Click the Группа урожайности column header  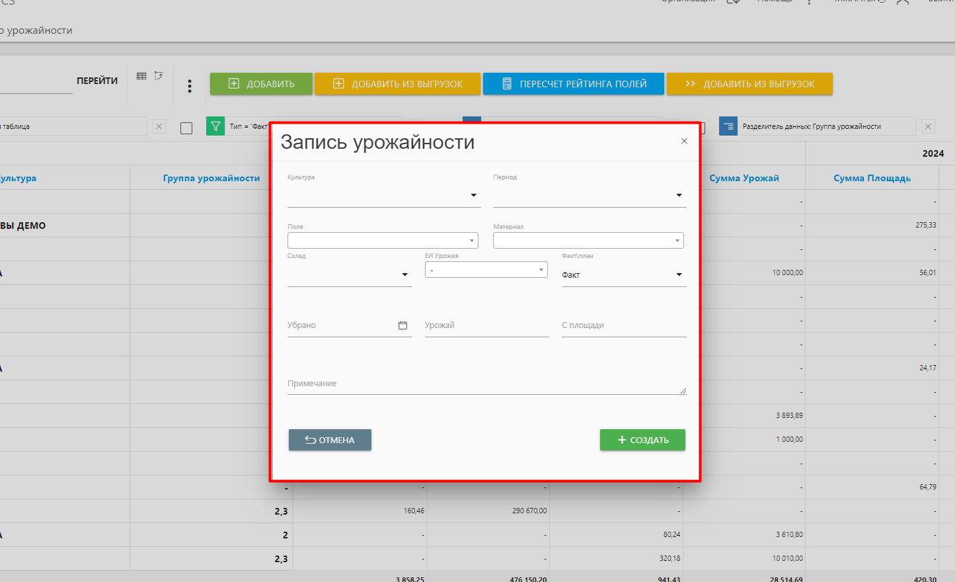[211, 178]
